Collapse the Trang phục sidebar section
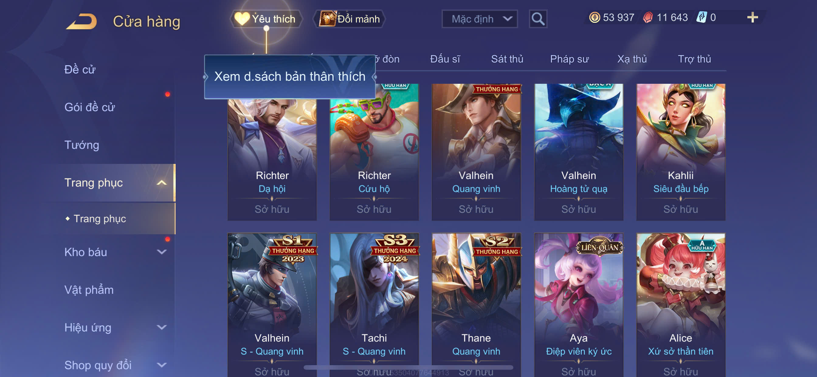This screenshot has width=817, height=377. coord(161,183)
